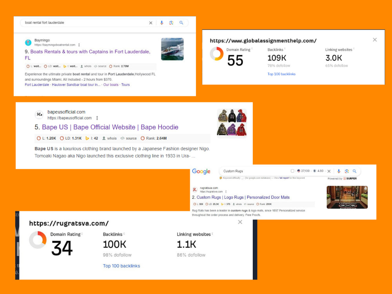Close the globalassignmenthelp.com domain rating panel
Viewport: 392px width, 294px height.
(x=375, y=40)
